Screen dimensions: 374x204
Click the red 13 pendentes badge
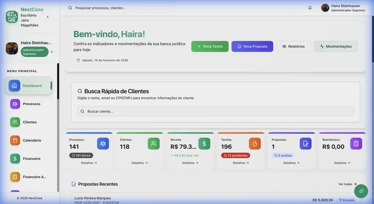click(x=236, y=155)
